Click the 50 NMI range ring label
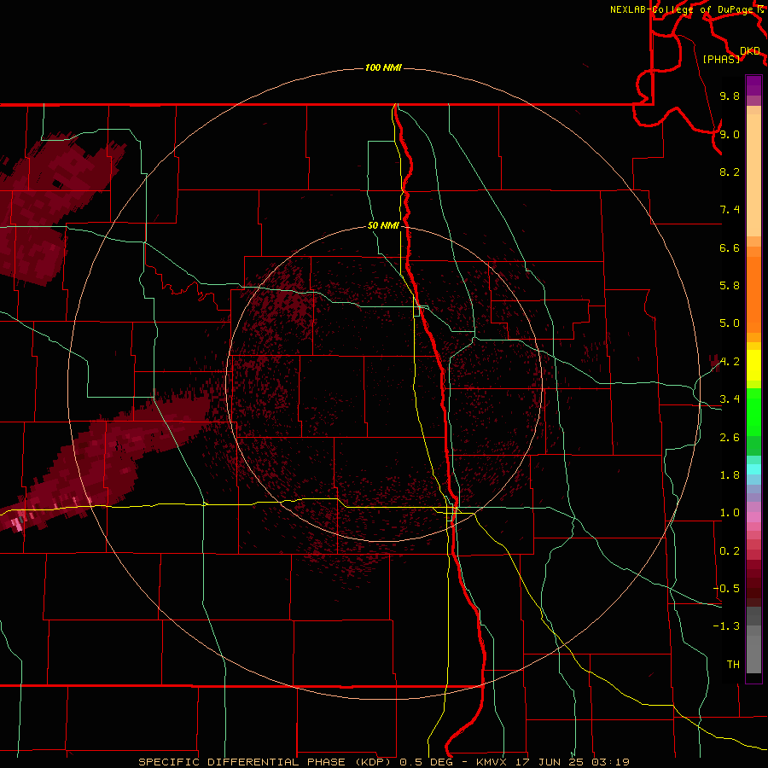The height and width of the screenshot is (768, 768). pyautogui.click(x=383, y=226)
